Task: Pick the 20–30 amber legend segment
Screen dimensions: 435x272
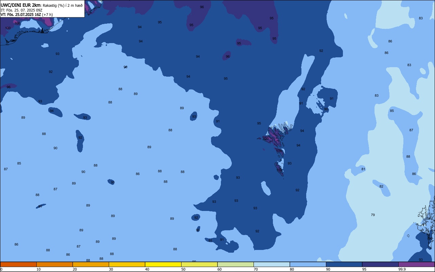Action: point(91,264)
